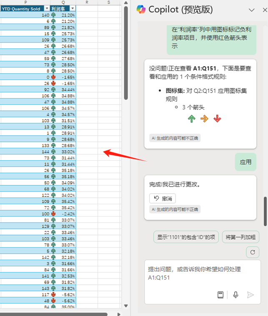Click the 撤消 undo button
Image resolution: width=268 pixels, height=316 pixels.
pos(163,199)
